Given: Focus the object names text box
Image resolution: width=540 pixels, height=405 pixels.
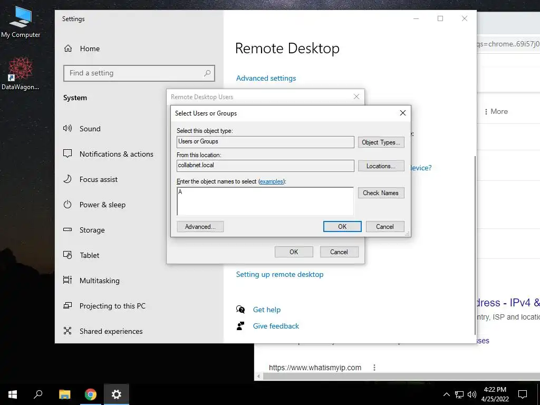Looking at the screenshot, I should [265, 201].
